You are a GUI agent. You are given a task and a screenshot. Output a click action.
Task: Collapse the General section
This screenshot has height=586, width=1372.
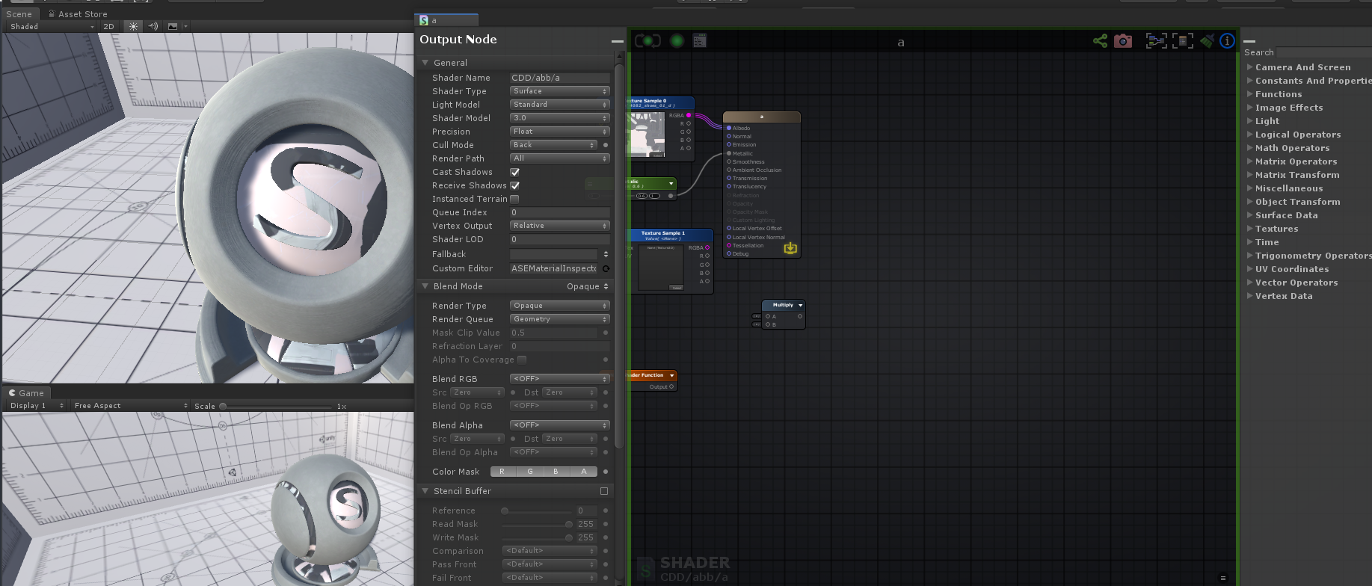click(425, 63)
